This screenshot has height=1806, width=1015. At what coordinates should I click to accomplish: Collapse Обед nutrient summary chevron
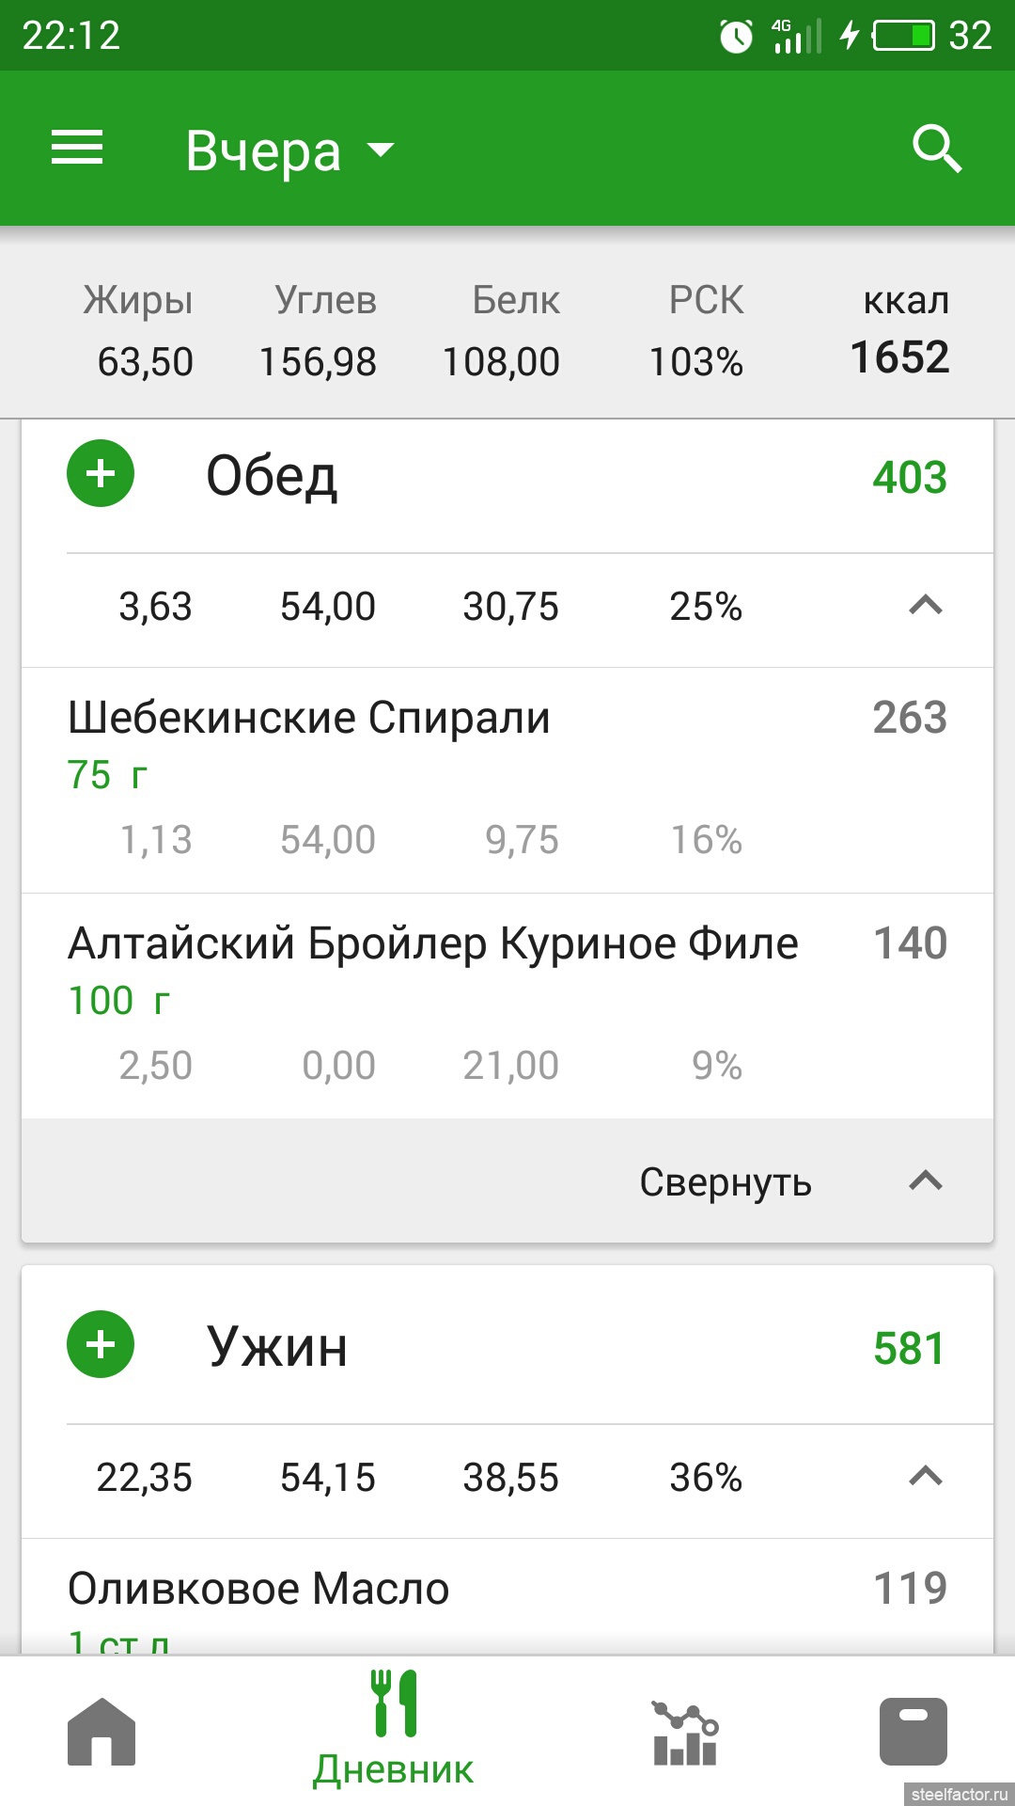(x=925, y=606)
